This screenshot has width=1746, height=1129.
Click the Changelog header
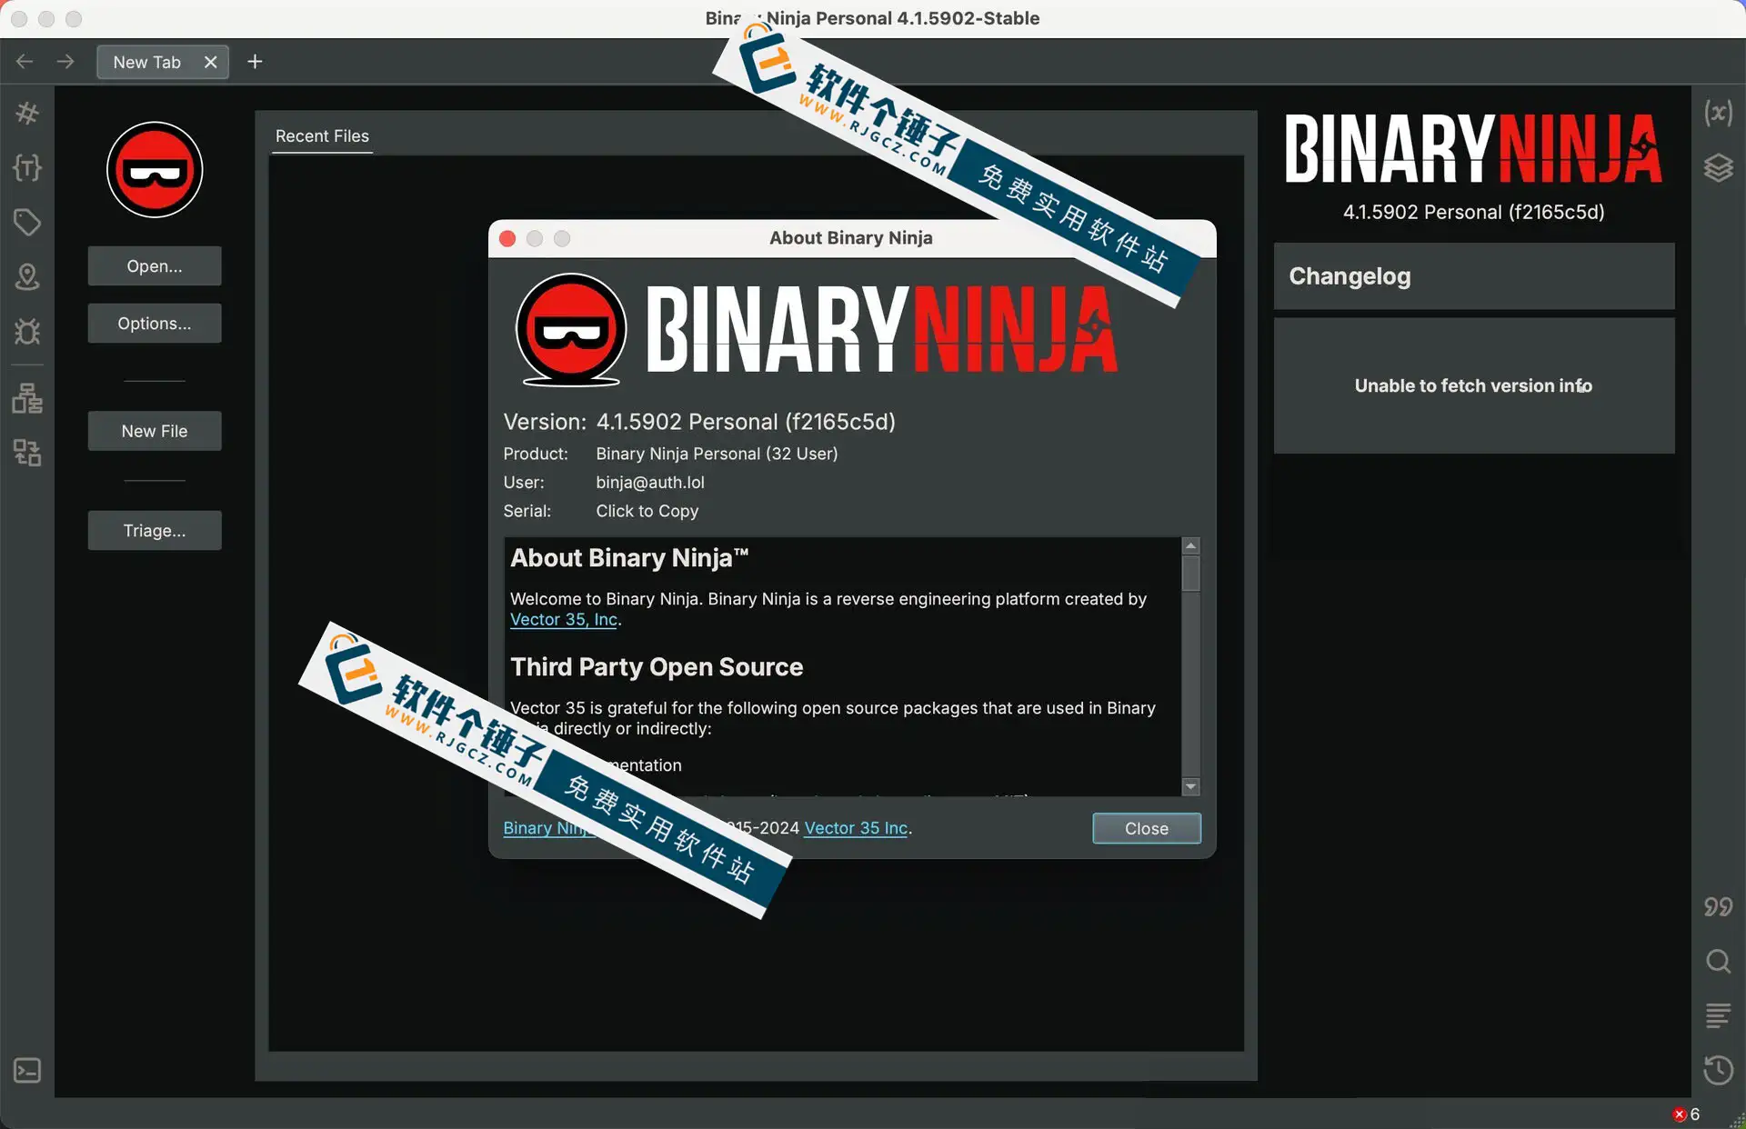coord(1474,276)
